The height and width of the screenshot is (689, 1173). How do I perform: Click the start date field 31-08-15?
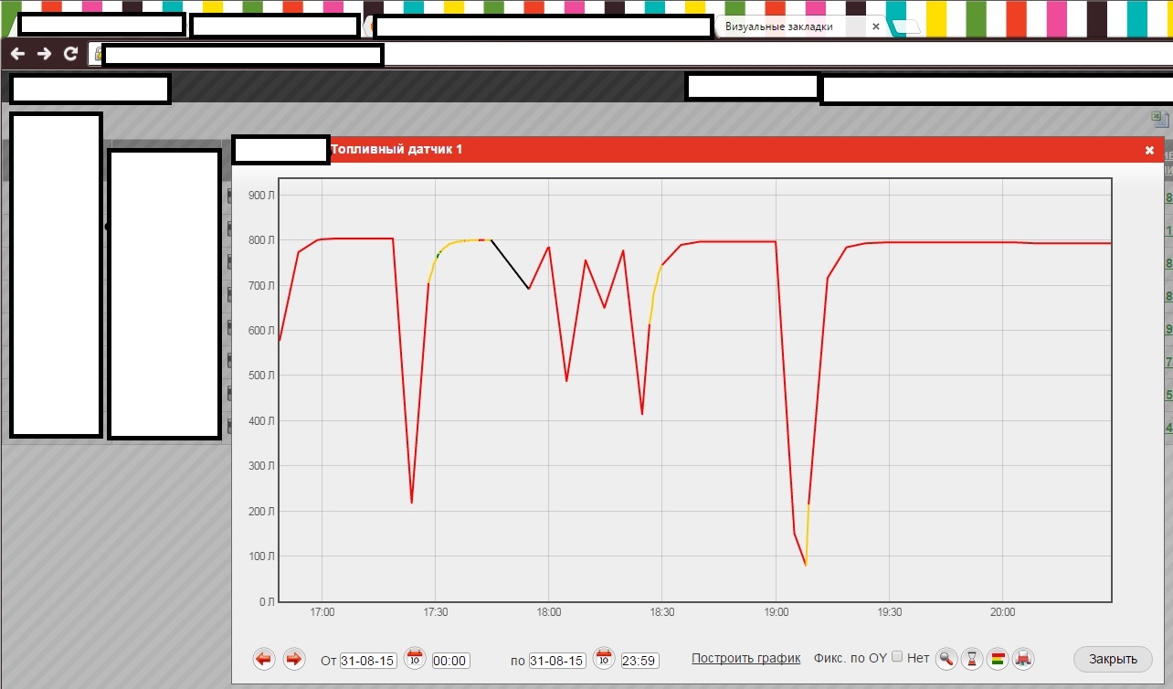click(x=368, y=660)
